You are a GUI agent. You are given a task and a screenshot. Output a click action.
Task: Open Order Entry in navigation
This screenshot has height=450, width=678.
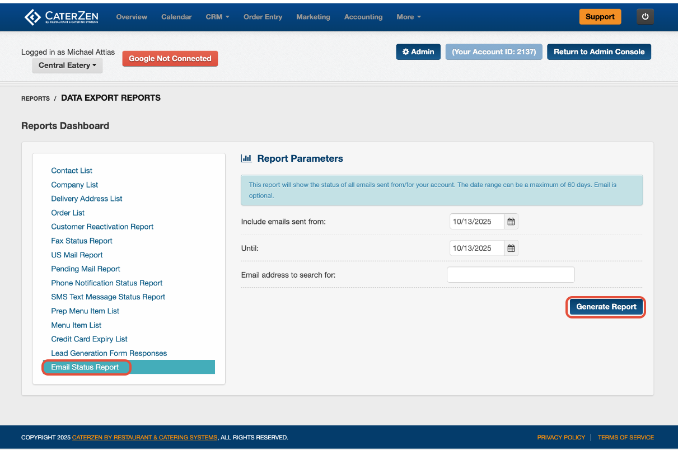tap(263, 17)
